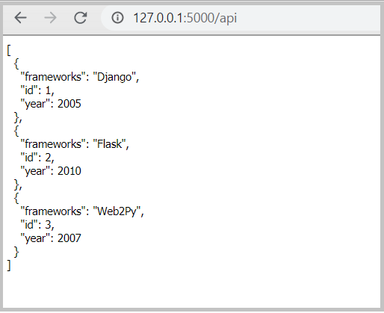View site information via the info icon
384x313 pixels.
point(117,18)
